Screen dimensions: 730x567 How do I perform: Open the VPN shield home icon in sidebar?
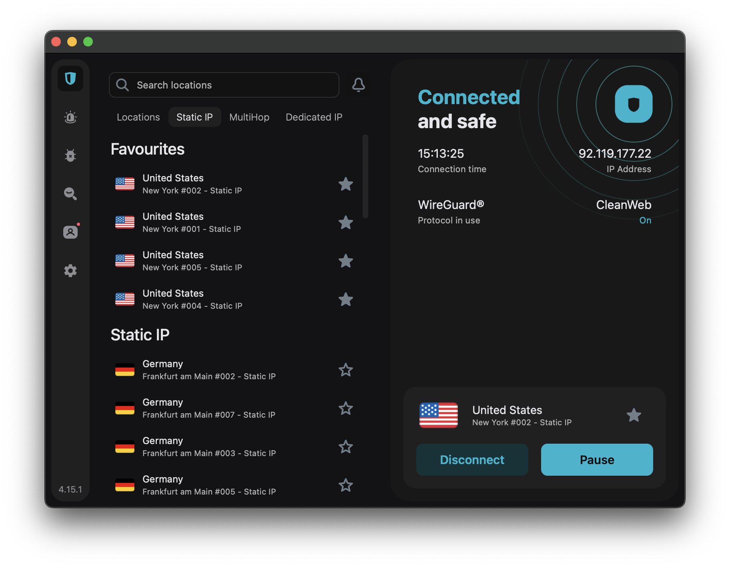point(70,78)
